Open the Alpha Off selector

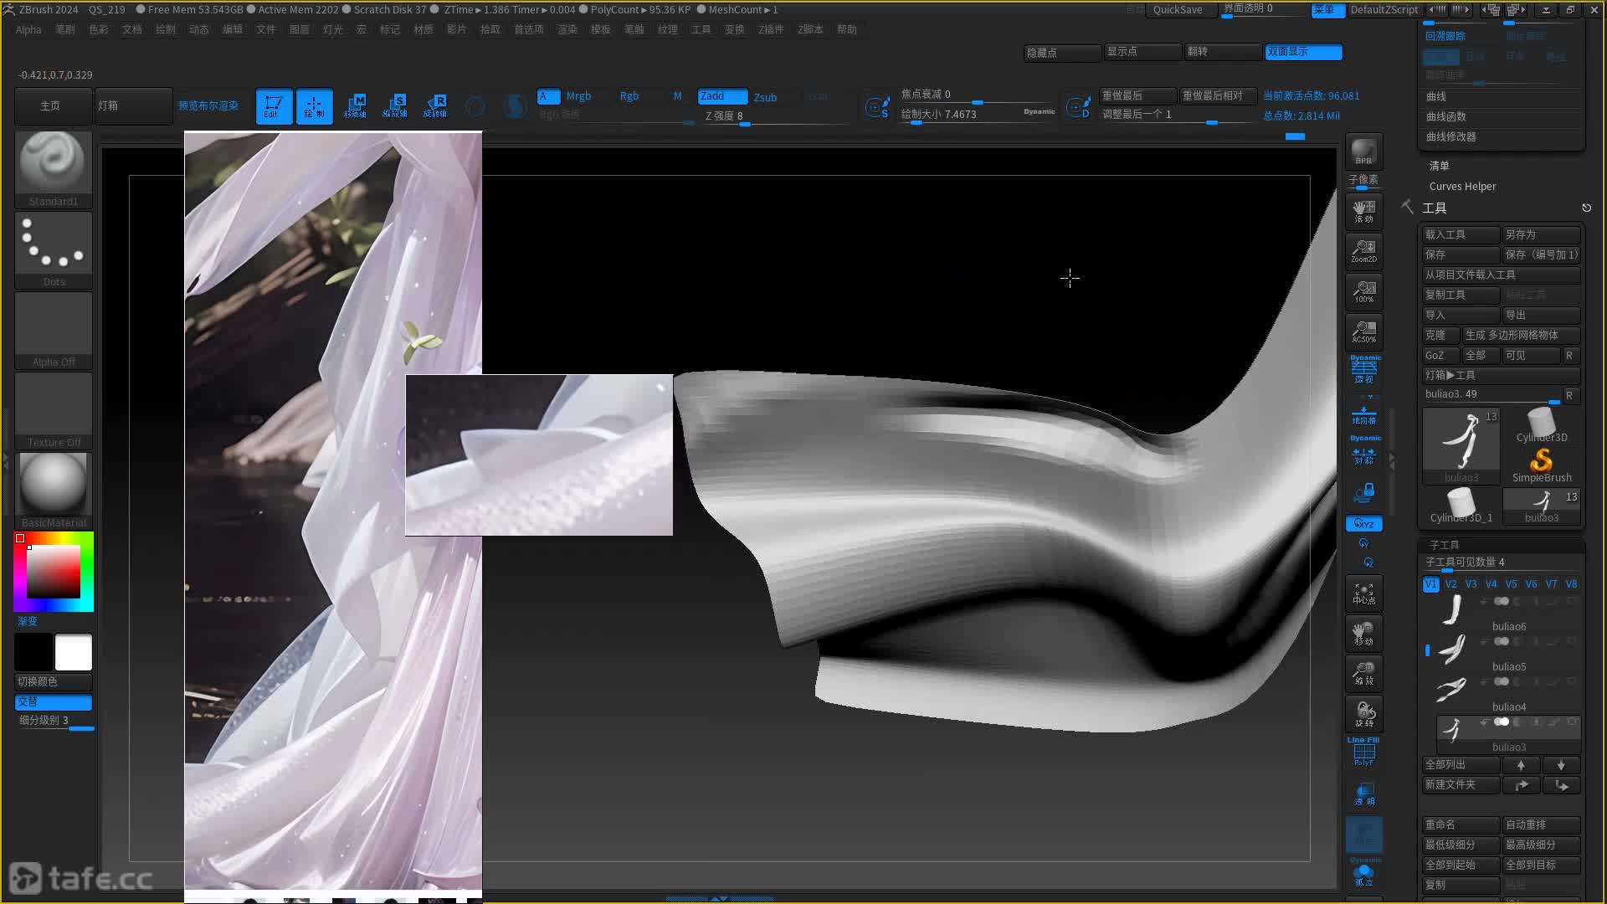coord(54,330)
